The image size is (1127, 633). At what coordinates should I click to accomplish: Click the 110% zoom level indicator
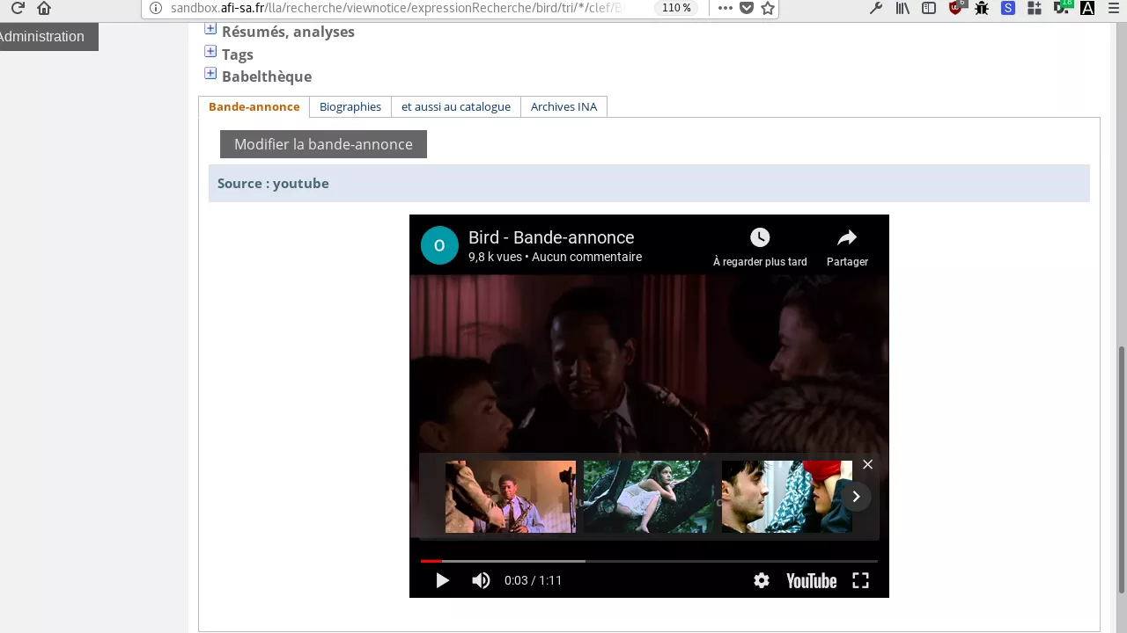(676, 8)
